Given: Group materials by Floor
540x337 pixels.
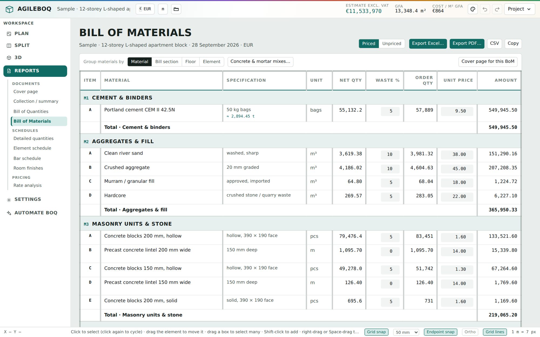Looking at the screenshot, I should pyautogui.click(x=190, y=62).
